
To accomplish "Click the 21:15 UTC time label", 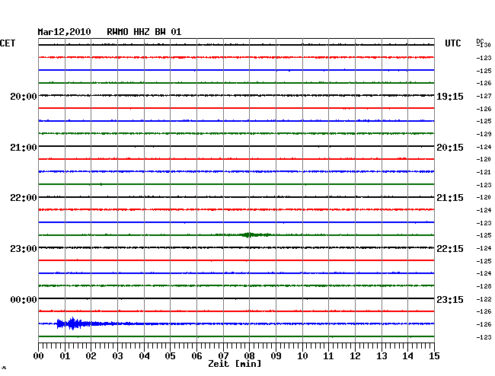I will [x=450, y=198].
